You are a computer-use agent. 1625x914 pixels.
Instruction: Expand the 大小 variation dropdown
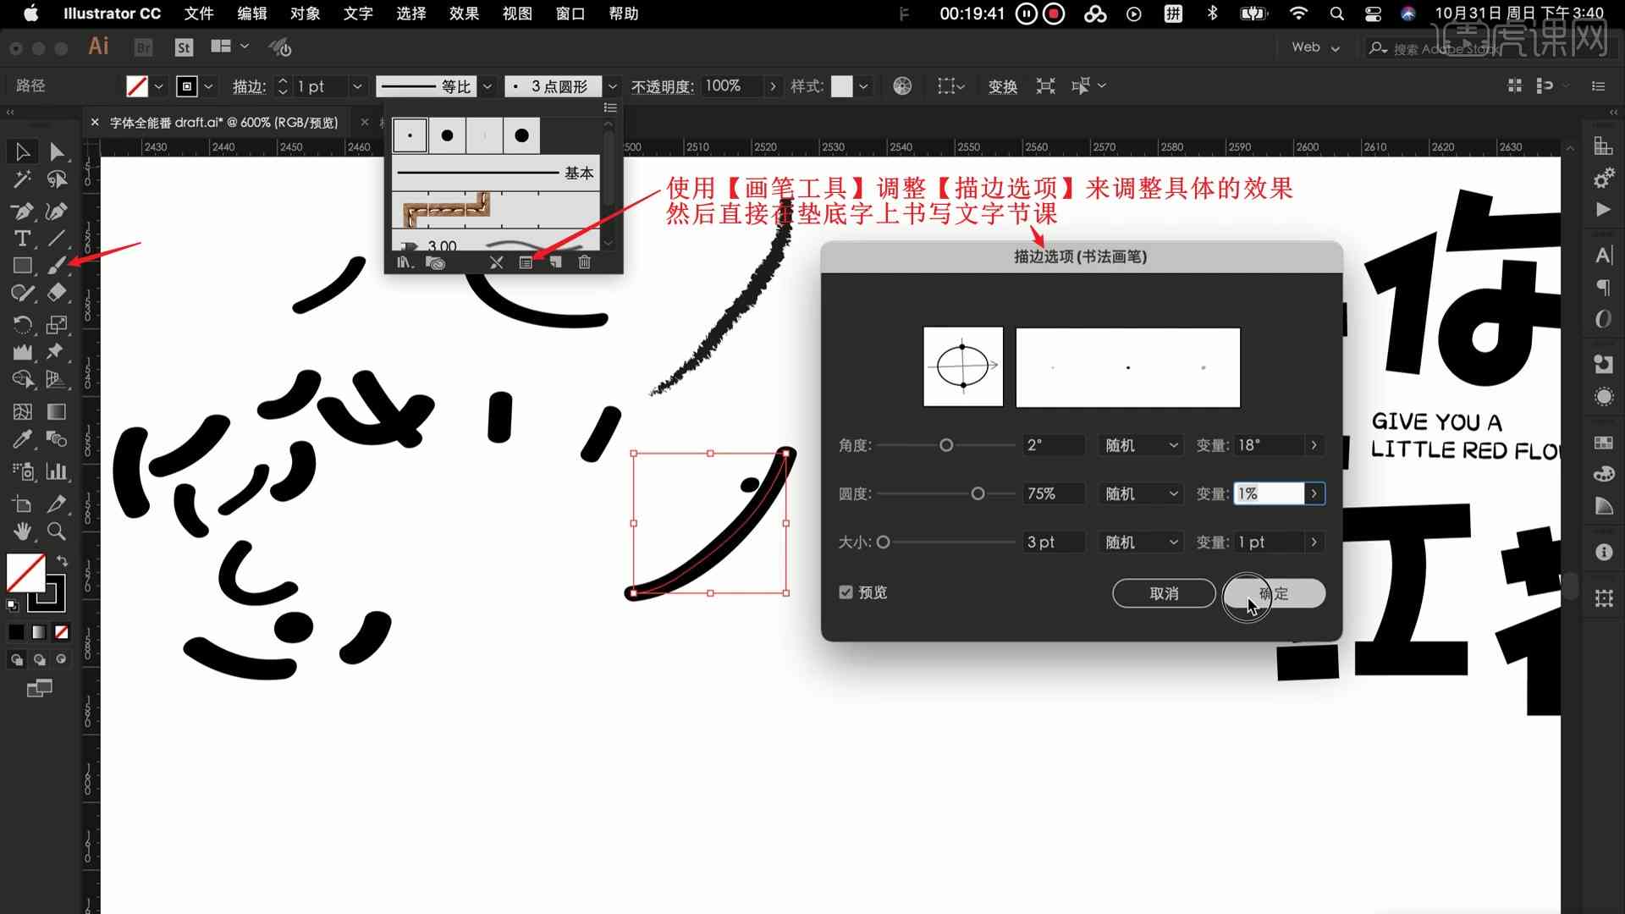pyautogui.click(x=1314, y=542)
